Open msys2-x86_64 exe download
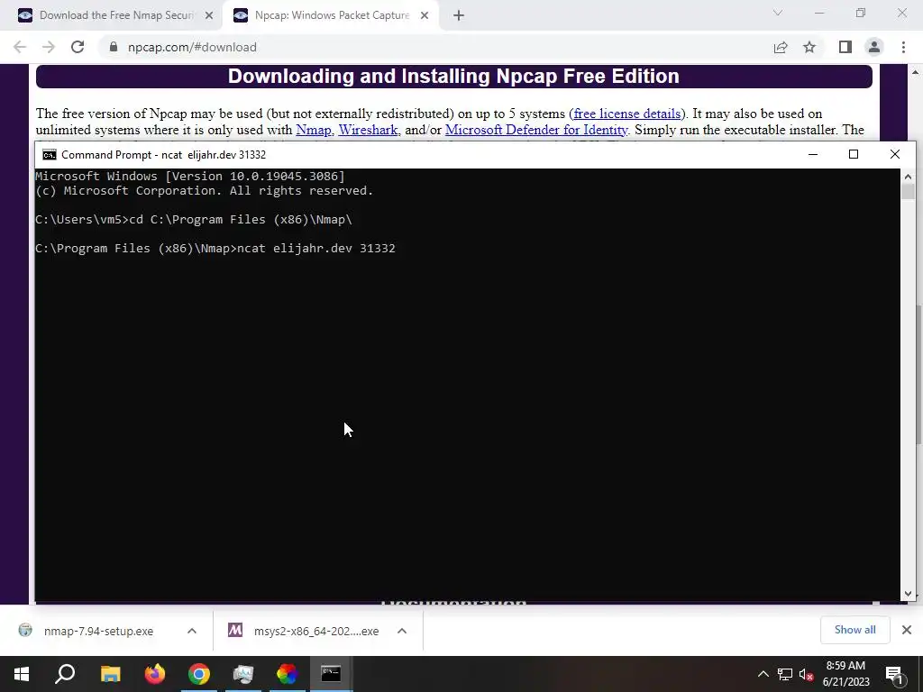Viewport: 923px width, 692px height. click(316, 631)
